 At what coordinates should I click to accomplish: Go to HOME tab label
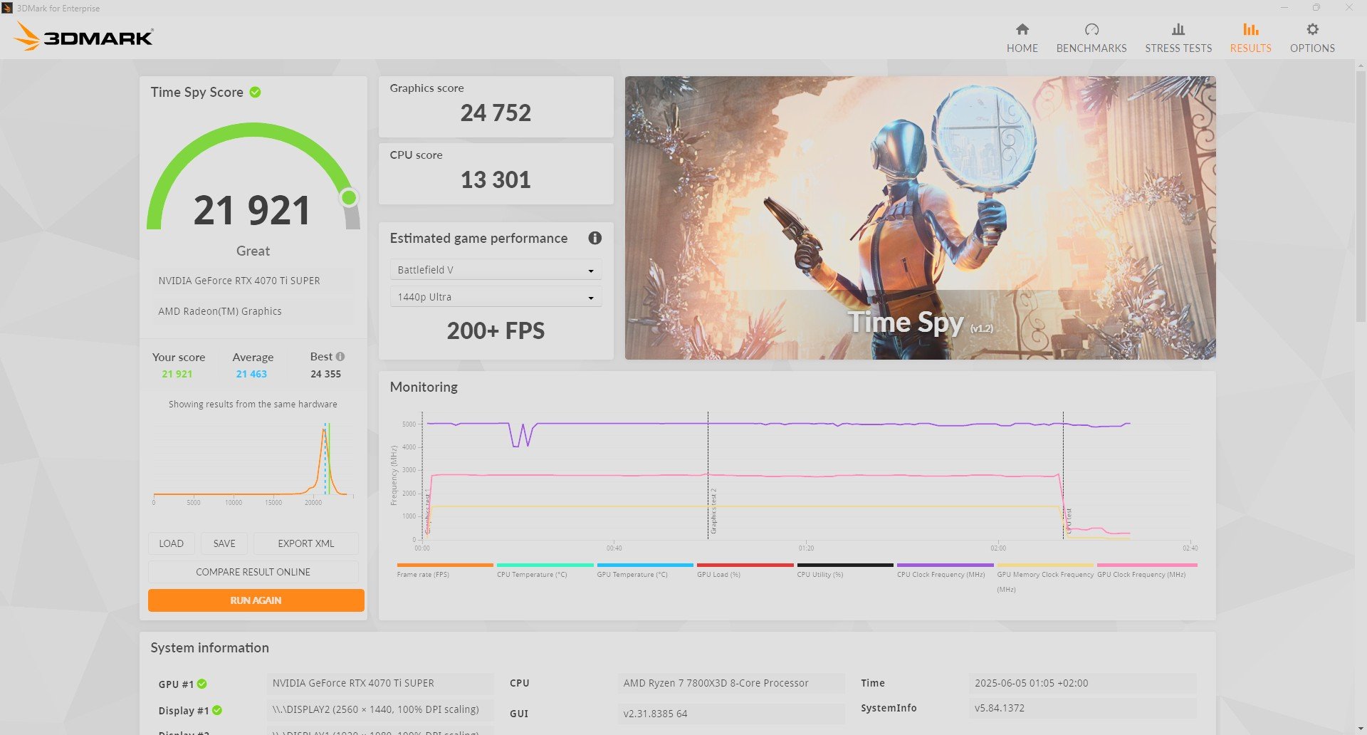pyautogui.click(x=1022, y=48)
